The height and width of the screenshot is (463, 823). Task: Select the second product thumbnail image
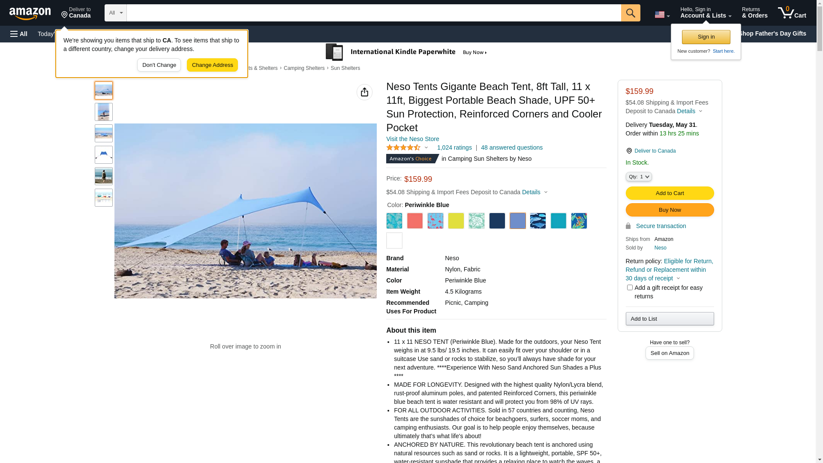[104, 112]
